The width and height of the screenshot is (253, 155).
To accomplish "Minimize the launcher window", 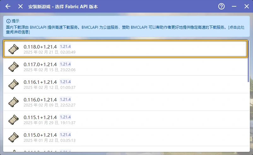I will 234,6.
